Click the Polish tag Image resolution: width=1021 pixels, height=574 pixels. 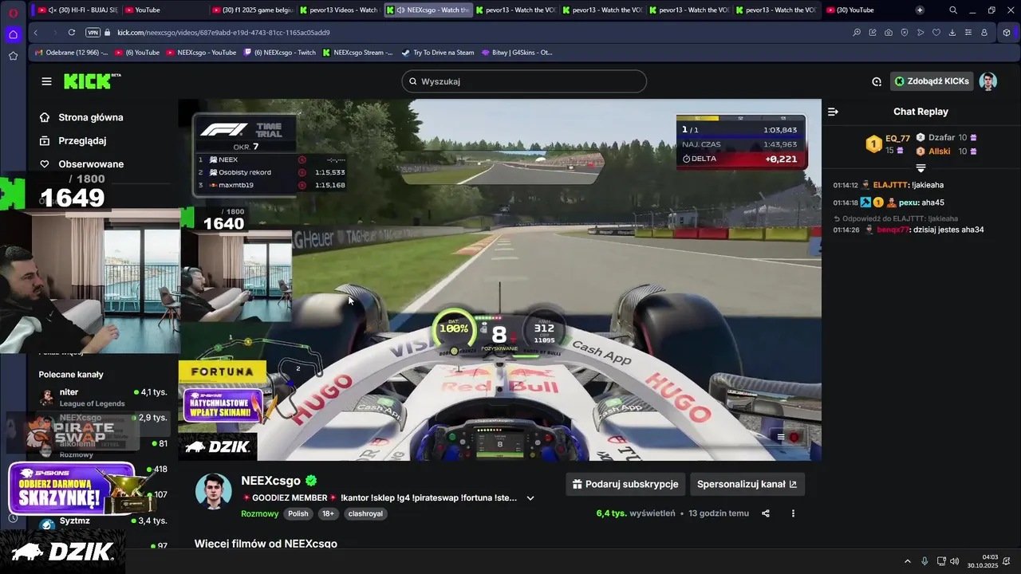298,513
